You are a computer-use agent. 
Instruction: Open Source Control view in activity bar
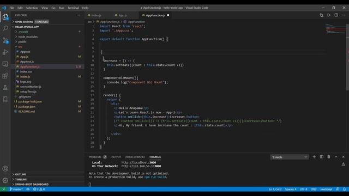[x=5, y=40]
